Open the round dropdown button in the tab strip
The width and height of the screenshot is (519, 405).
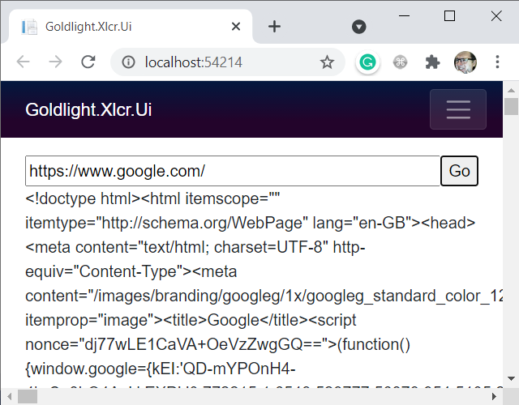click(358, 27)
